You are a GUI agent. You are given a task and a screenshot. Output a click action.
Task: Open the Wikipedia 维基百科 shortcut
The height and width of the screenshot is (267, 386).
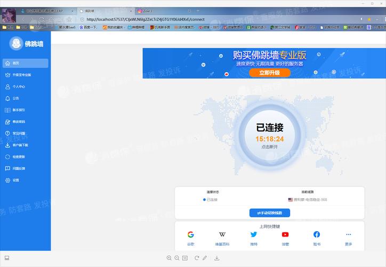tap(222, 238)
